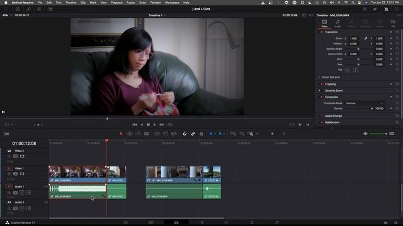Toggle the Transform section enable switch

click(x=321, y=32)
